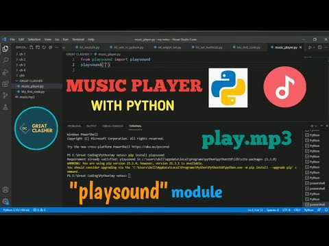Open Explorer more actions ellipsis
The height and width of the screenshot is (246, 329).
[57, 47]
